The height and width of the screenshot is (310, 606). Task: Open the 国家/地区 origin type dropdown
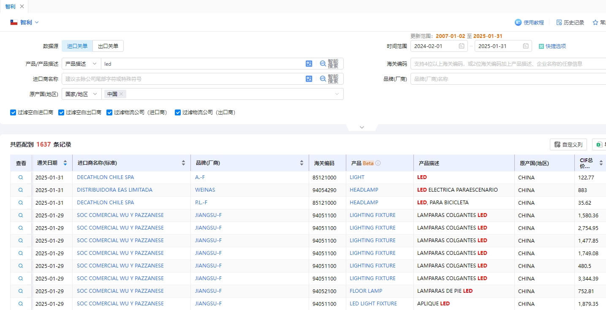[82, 94]
